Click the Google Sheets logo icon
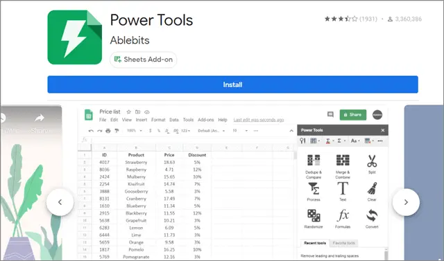This screenshot has height=261, width=444. [x=89, y=115]
